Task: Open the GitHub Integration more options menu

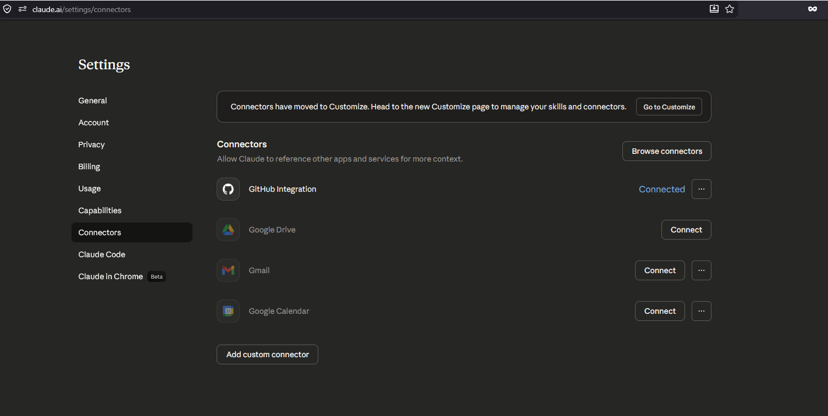Action: 701,189
